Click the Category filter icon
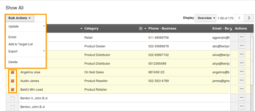Screen dimensions: 255x111 (x=141, y=29)
